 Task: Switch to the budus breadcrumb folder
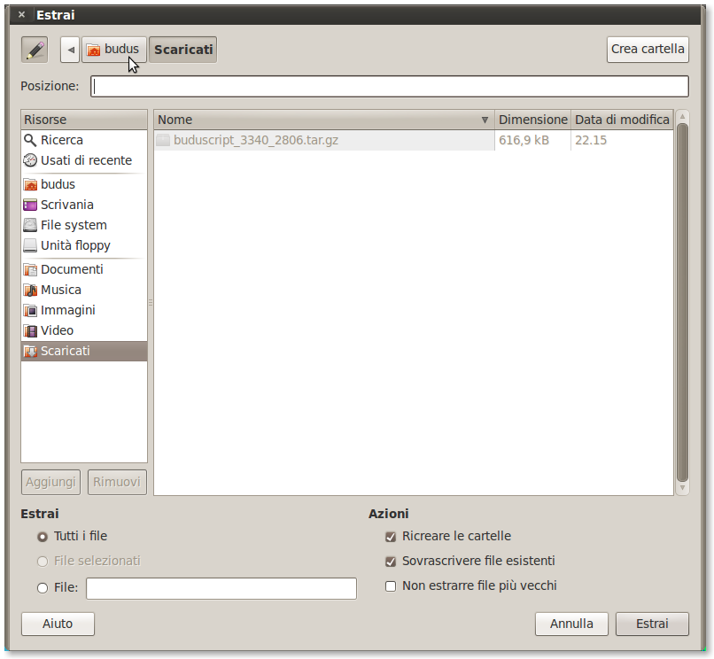[114, 49]
